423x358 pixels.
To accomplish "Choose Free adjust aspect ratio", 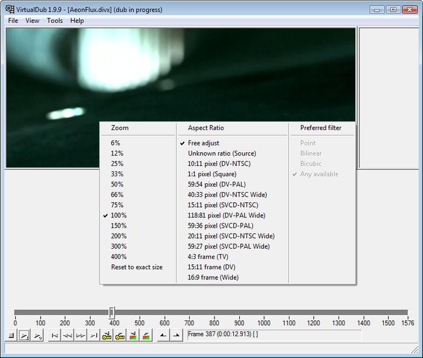I will (x=204, y=143).
